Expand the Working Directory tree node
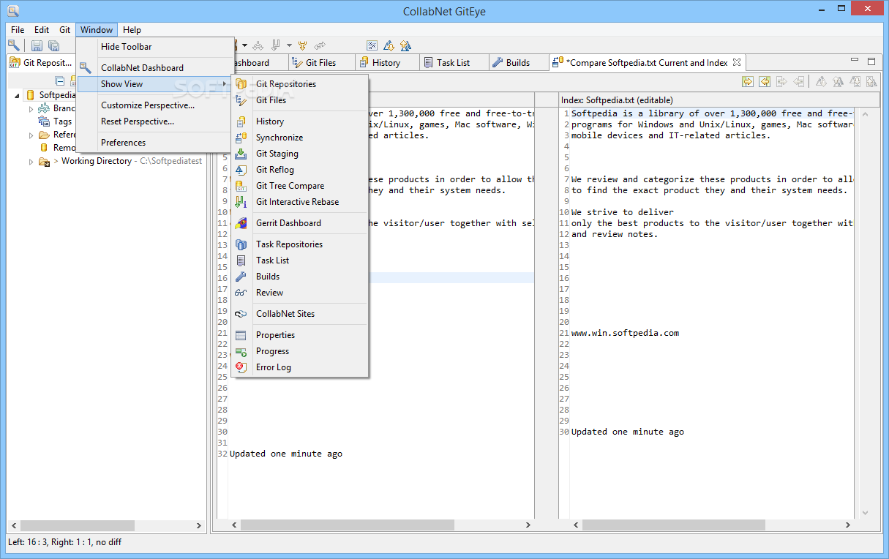Image resolution: width=889 pixels, height=559 pixels. (31, 162)
